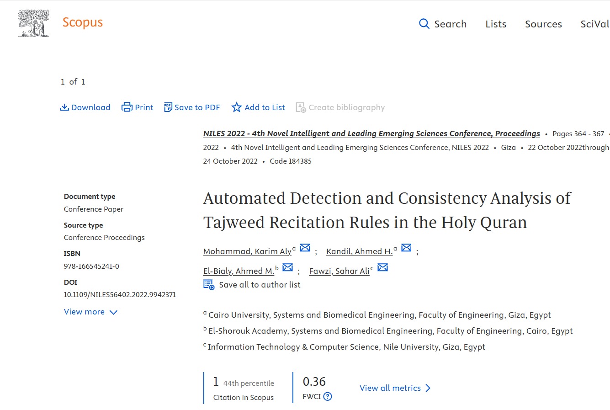Click Save to PDF button

pyautogui.click(x=192, y=107)
